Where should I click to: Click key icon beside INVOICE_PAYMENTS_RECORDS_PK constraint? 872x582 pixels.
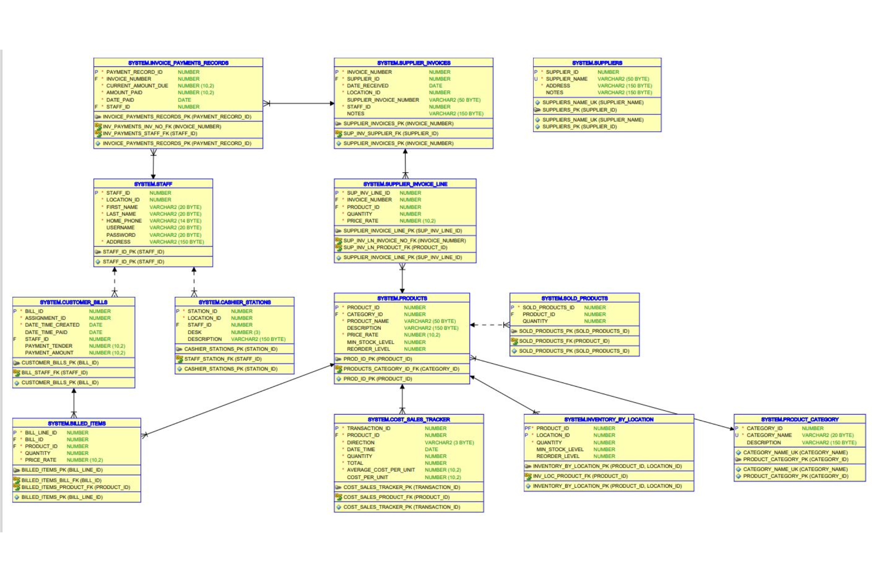98,117
